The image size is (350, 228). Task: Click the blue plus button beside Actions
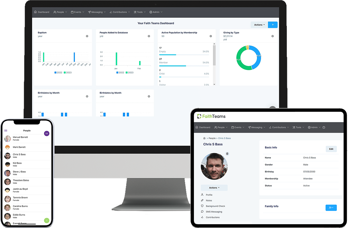(272, 25)
